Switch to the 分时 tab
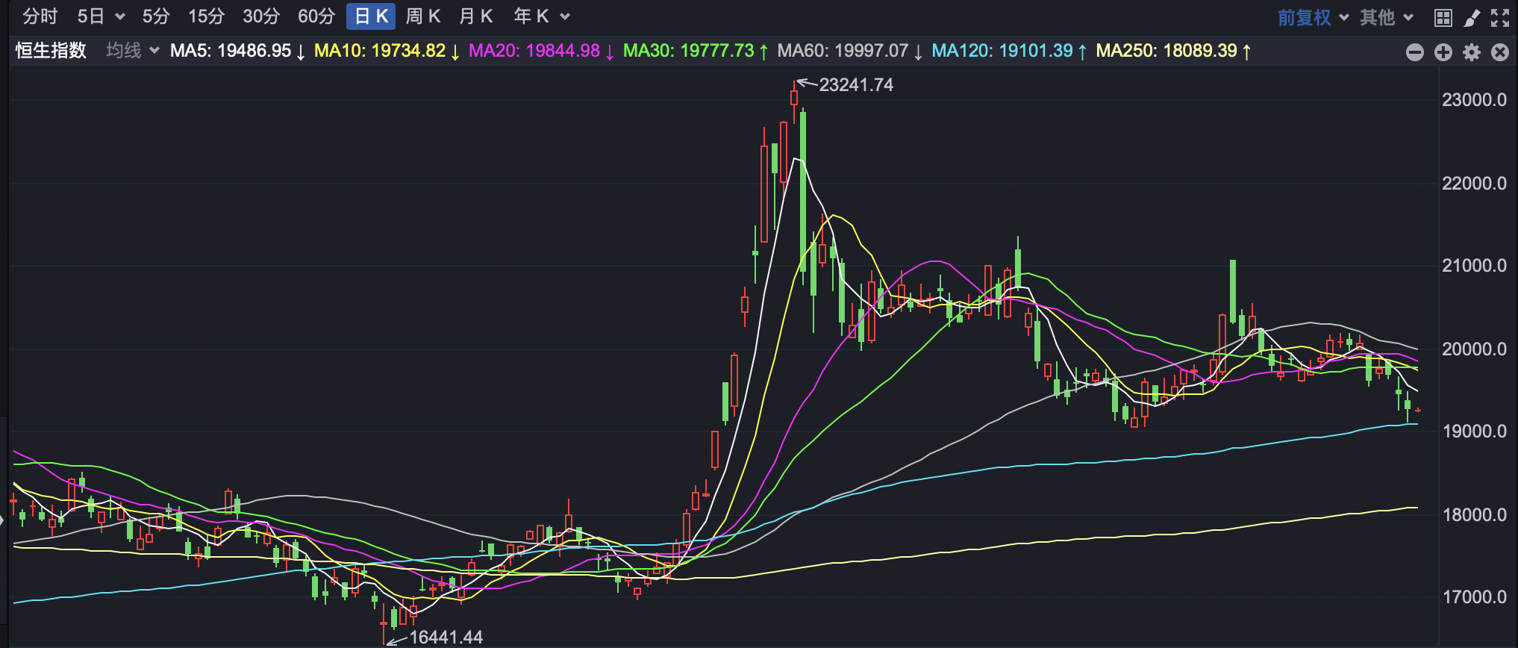The width and height of the screenshot is (1518, 648). (40, 16)
